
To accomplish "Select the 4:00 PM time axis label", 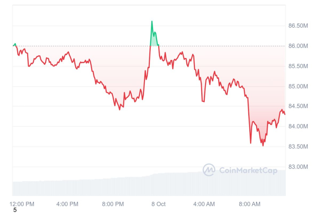I will pyautogui.click(x=67, y=204).
